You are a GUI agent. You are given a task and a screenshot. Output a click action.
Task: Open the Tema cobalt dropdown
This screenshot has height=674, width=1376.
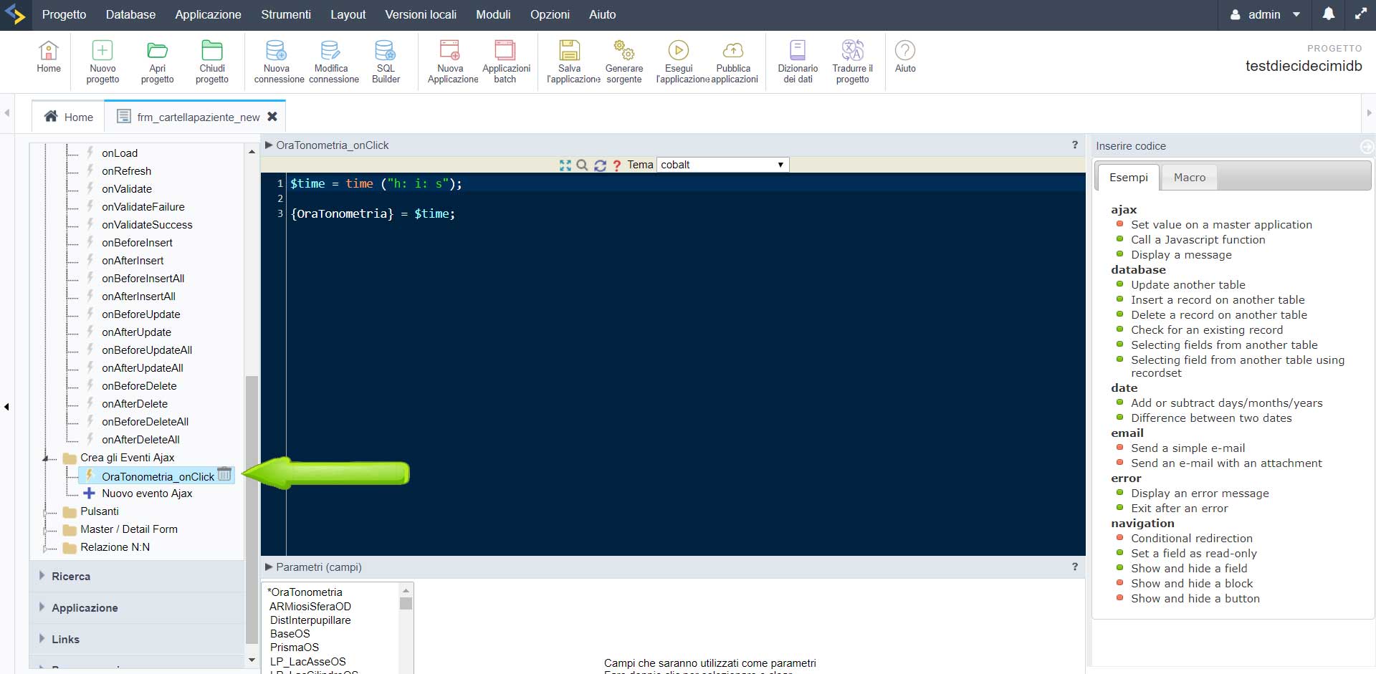click(x=722, y=165)
